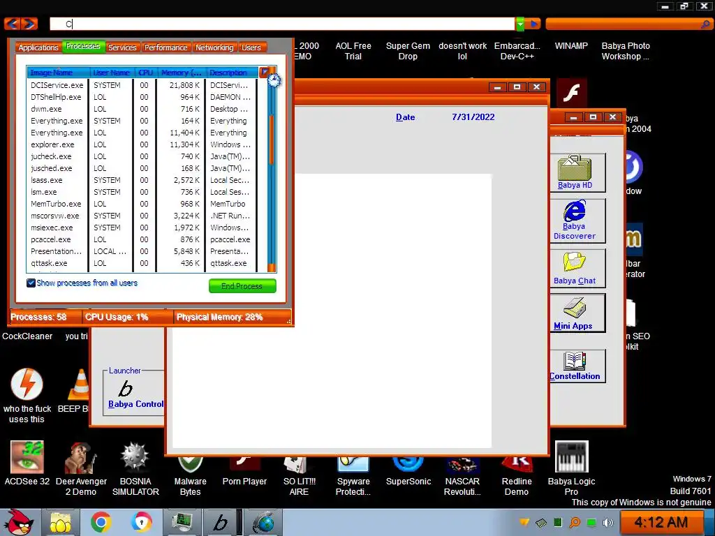The image size is (715, 536).
Task: Select the dwm.exe process row
Action: 141,109
